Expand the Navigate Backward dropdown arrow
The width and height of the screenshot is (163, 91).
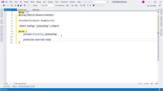6,6
